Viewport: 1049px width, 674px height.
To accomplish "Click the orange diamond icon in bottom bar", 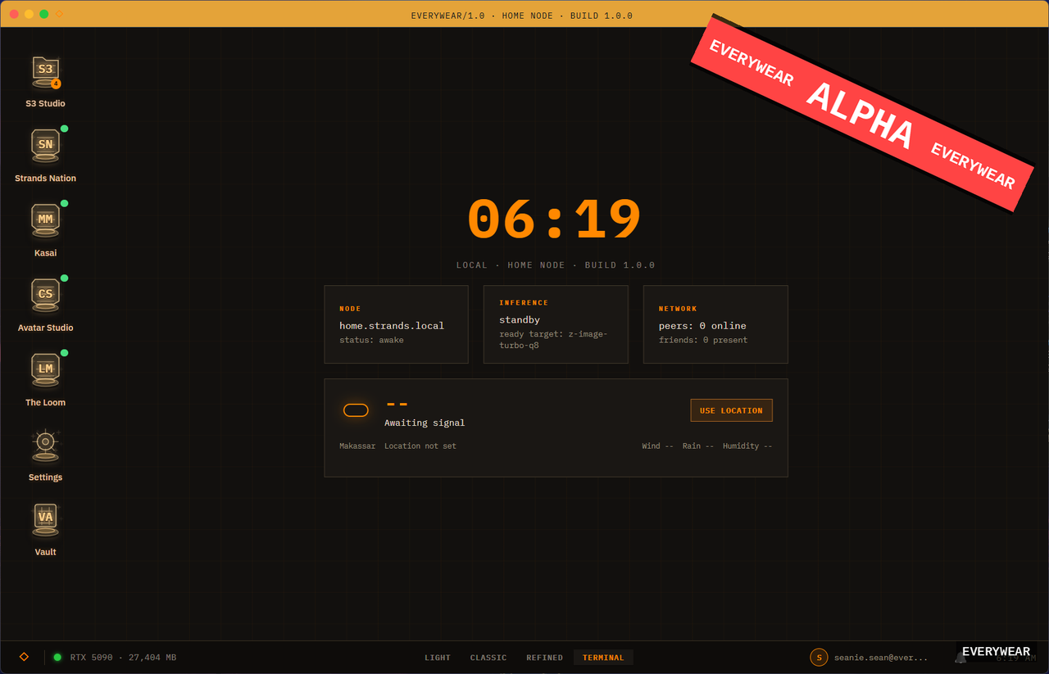I will pos(24,657).
